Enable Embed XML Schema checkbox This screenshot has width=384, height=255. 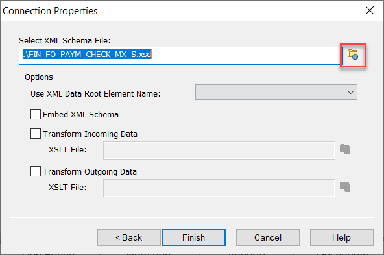click(x=36, y=114)
